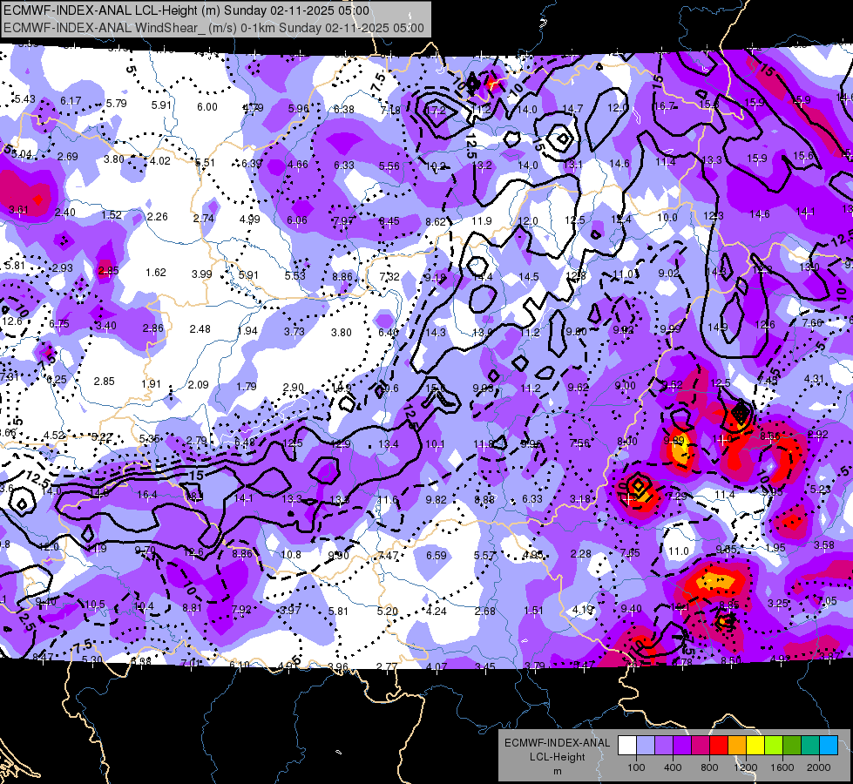Screen dimensions: 853x784
Task: Click the grid value 1.79
Action: point(247,386)
